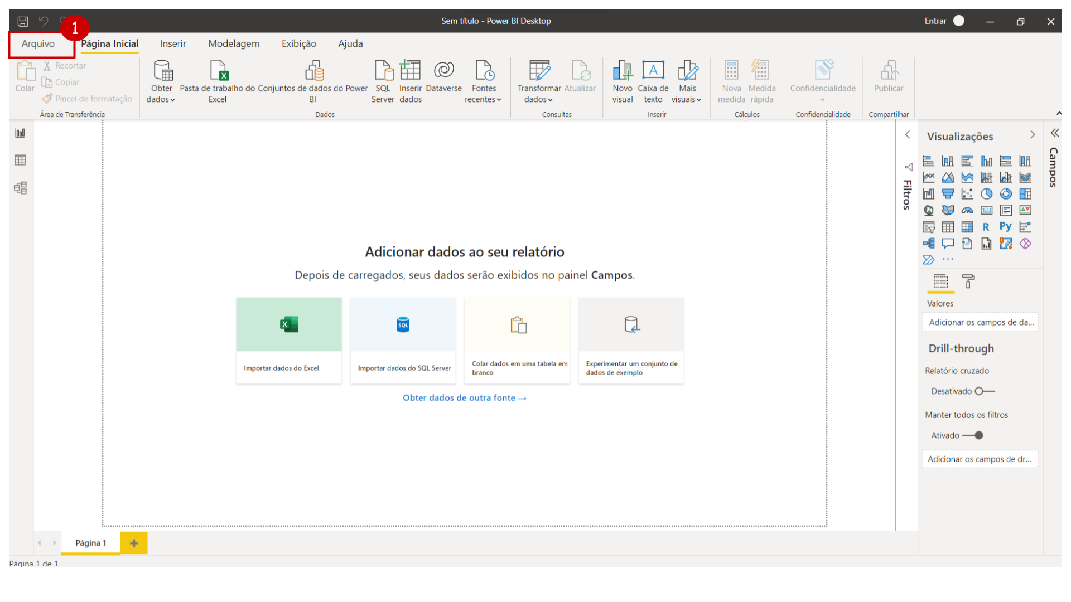Select the R script visual icon
This screenshot has height=602, width=1071.
(986, 227)
